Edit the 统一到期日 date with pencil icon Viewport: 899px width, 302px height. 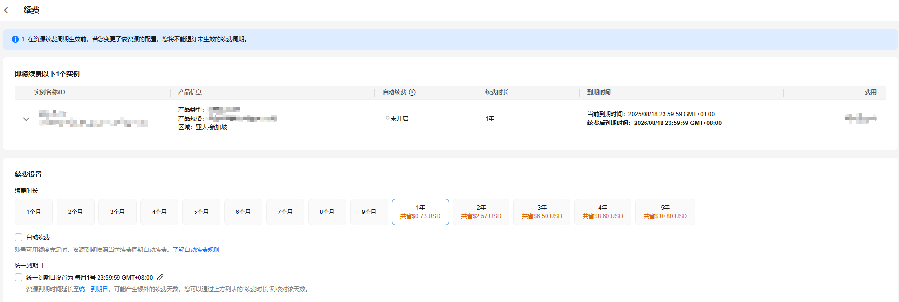(160, 278)
